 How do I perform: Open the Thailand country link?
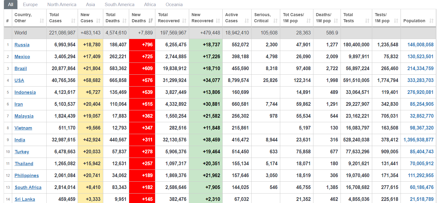click(x=24, y=164)
